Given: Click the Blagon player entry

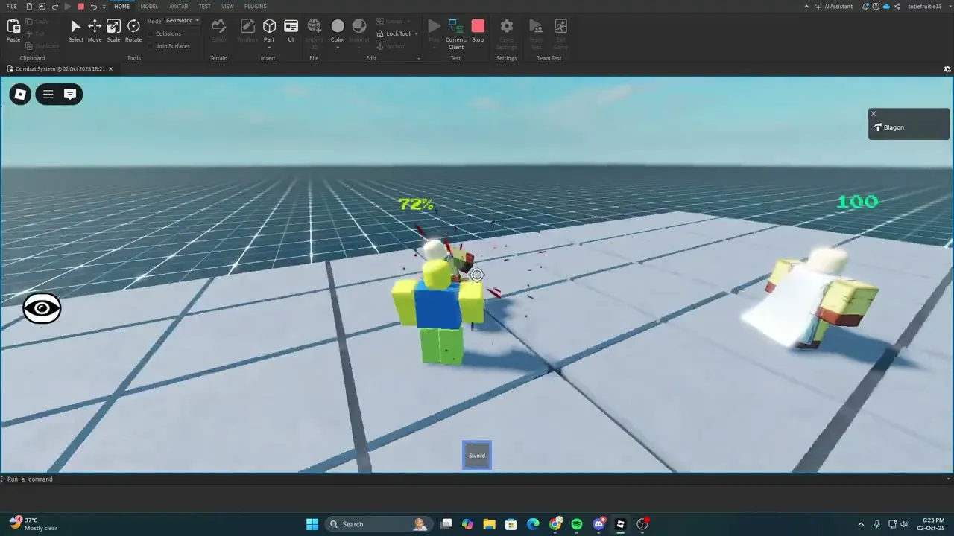Looking at the screenshot, I should (x=909, y=127).
